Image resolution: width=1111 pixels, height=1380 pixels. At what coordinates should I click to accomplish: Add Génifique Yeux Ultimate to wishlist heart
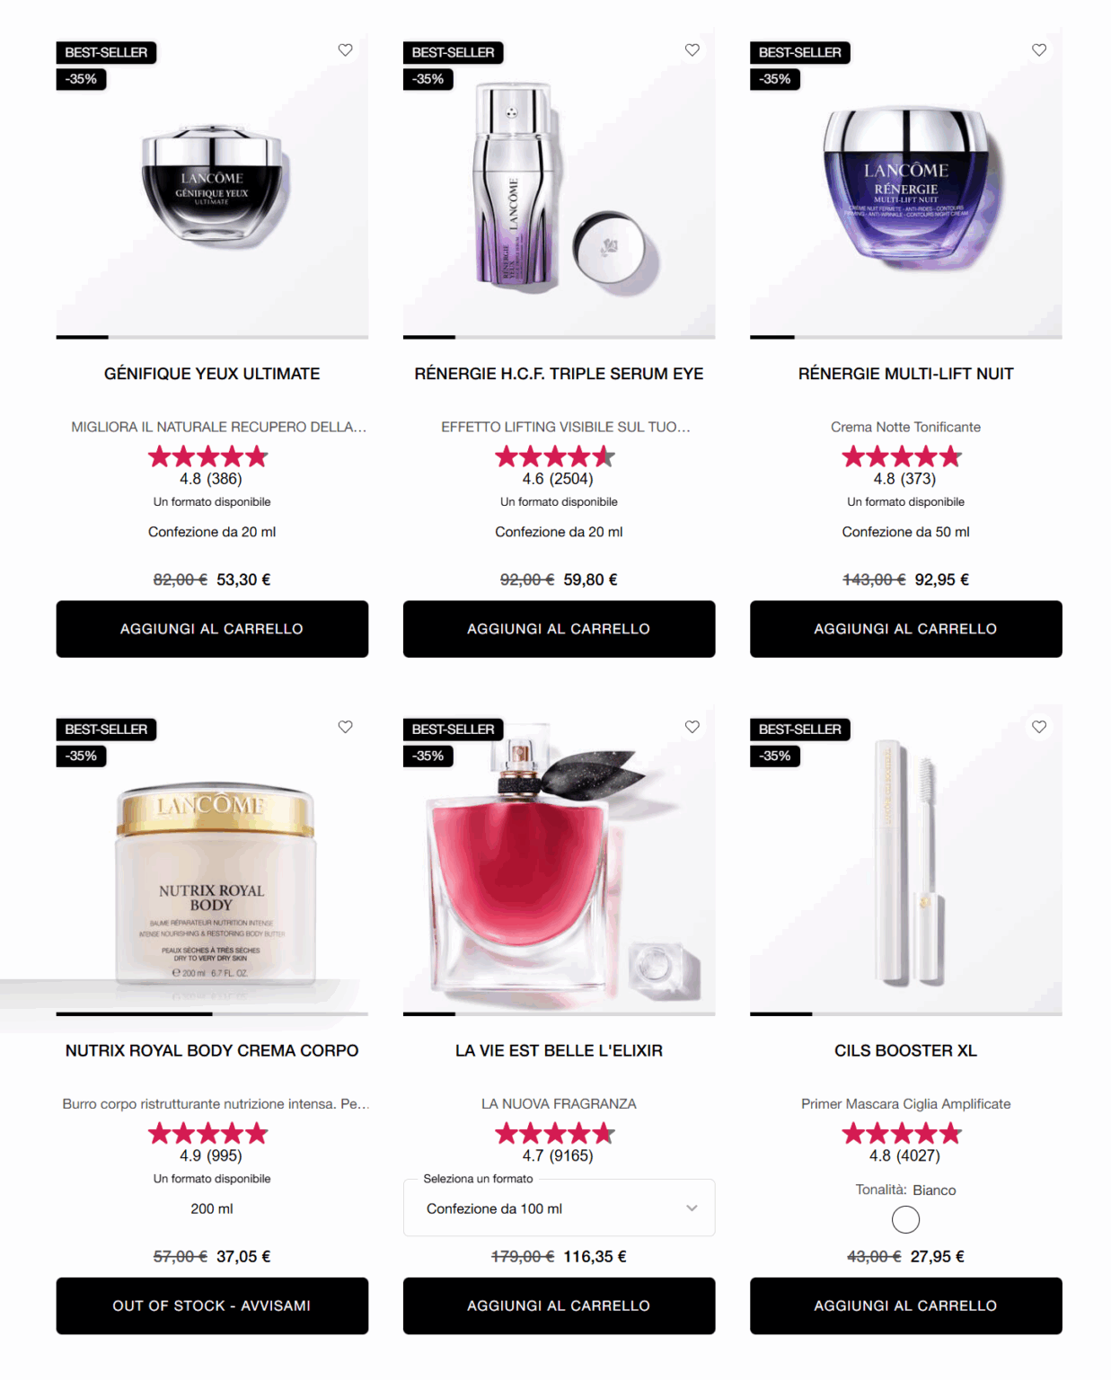tap(345, 50)
